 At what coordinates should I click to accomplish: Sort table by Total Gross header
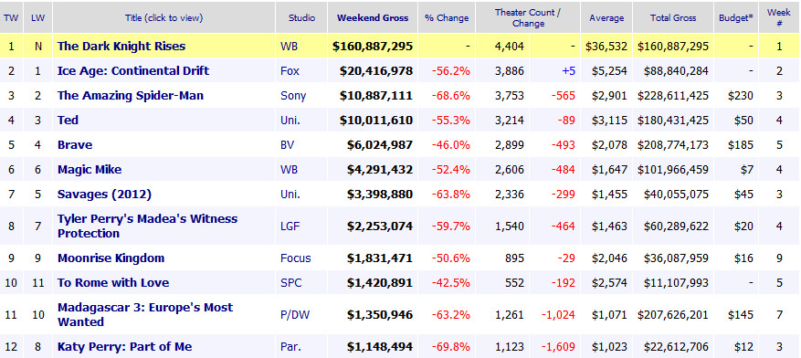673,18
